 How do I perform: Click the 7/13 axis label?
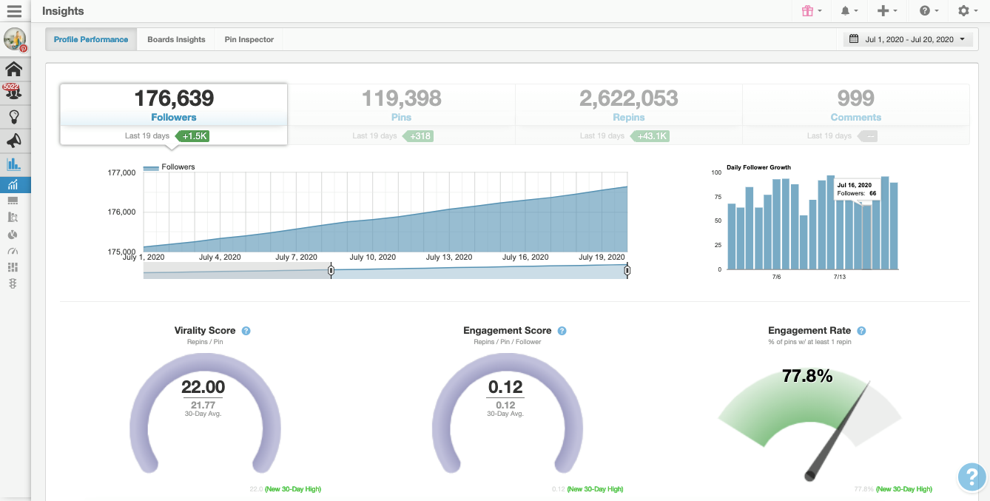(x=840, y=276)
